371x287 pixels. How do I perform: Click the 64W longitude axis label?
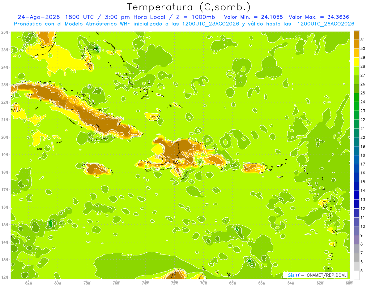[291, 283]
